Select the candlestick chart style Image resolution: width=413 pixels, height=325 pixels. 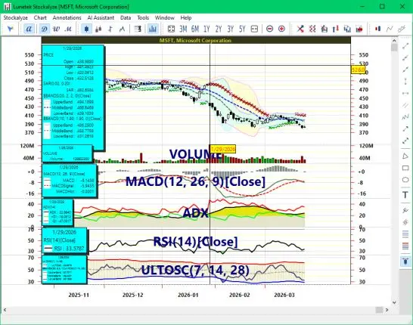tap(86, 29)
